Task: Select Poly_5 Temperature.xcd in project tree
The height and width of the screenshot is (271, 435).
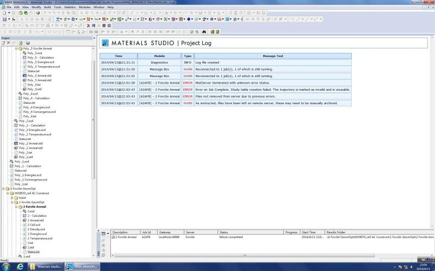Action: point(43,67)
